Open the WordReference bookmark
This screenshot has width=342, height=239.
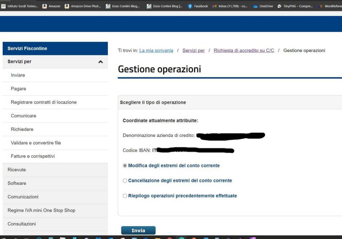330,6
